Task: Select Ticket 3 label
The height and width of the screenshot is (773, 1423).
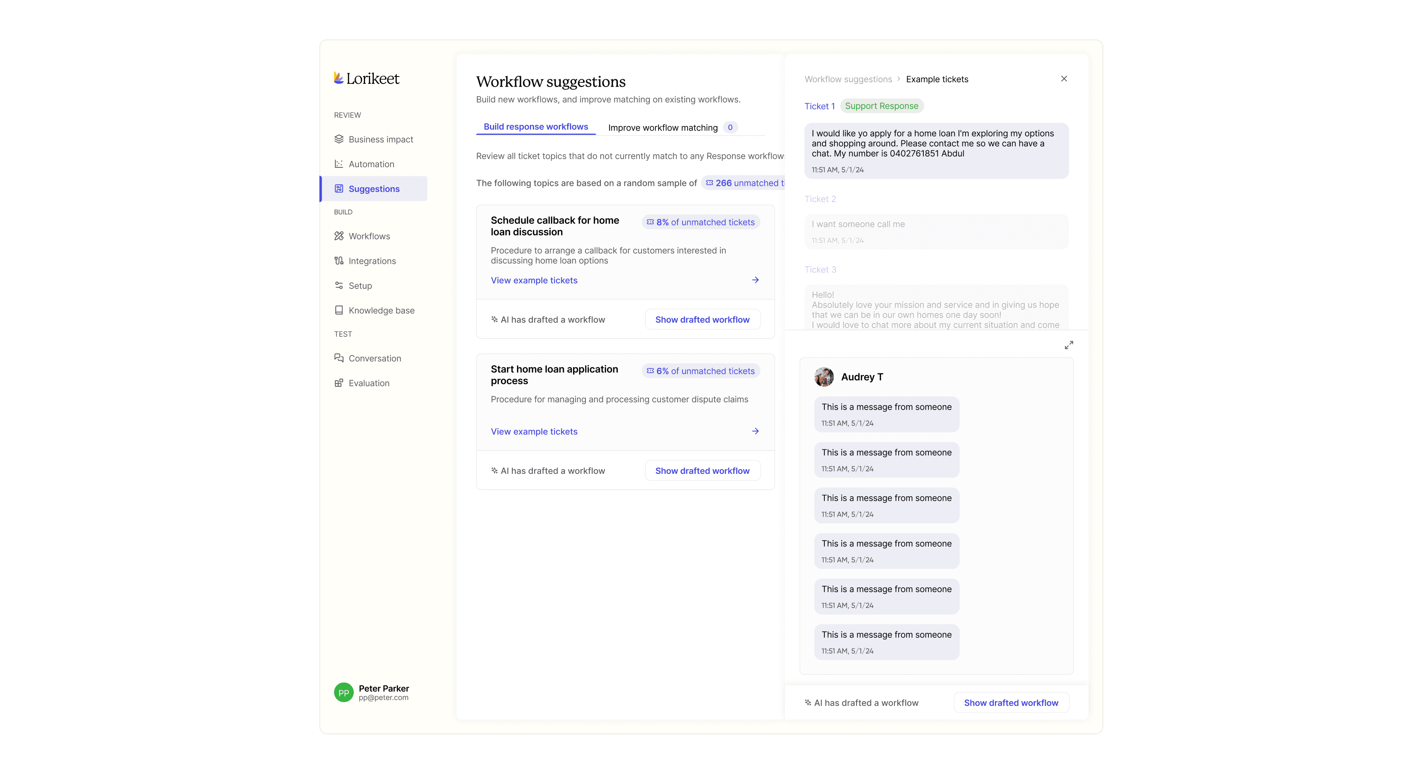Action: tap(820, 269)
